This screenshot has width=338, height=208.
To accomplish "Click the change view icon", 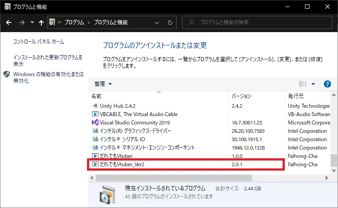I will 303,84.
